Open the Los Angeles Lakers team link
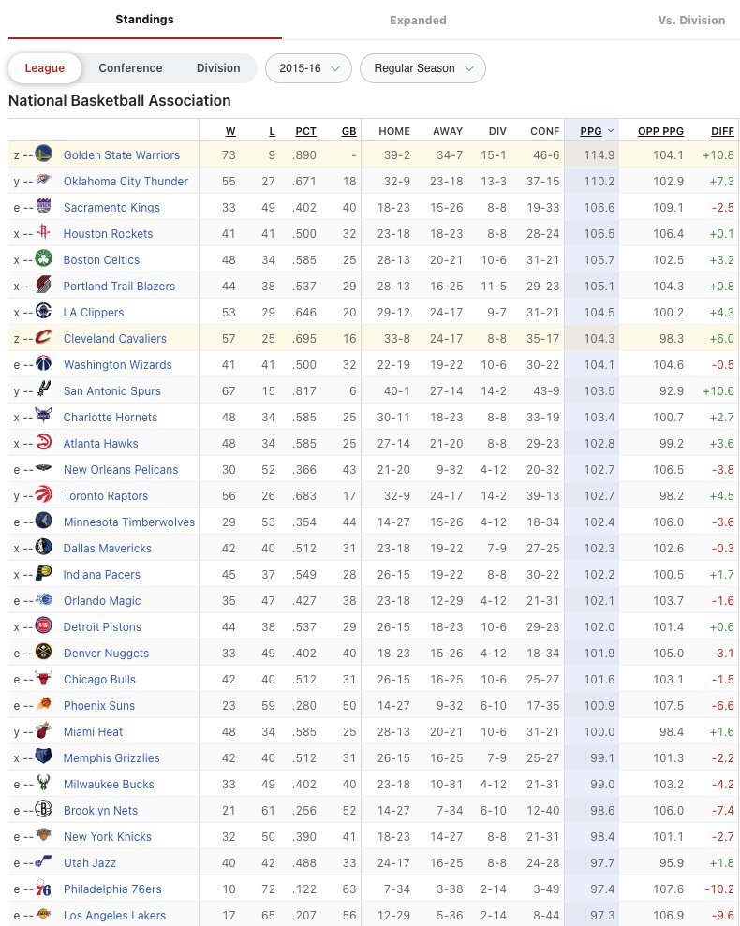The height and width of the screenshot is (926, 740). (114, 915)
